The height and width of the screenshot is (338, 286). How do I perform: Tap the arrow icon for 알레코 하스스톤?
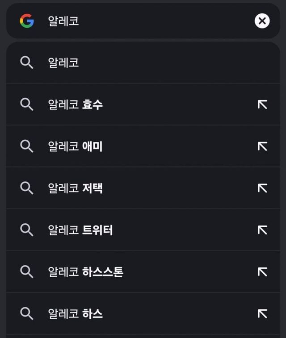click(x=262, y=271)
